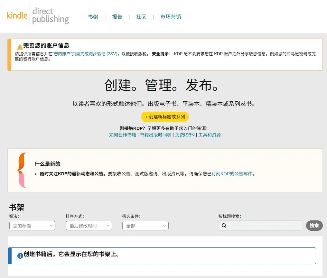Open the 如何创作书籍 link
The width and height of the screenshot is (327, 278).
pyautogui.click(x=123, y=135)
